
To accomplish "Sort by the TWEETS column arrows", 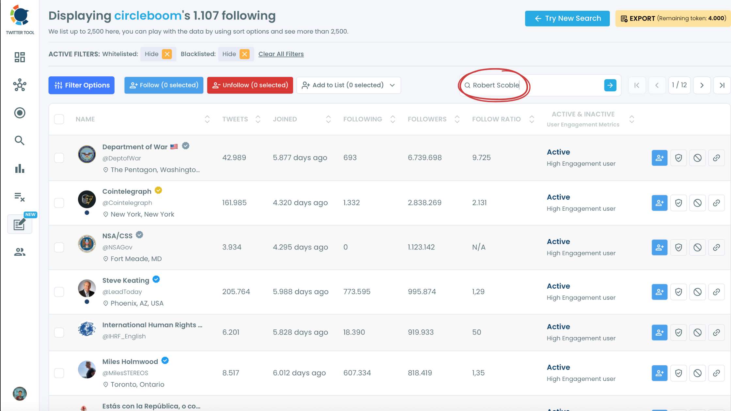I will [x=258, y=119].
